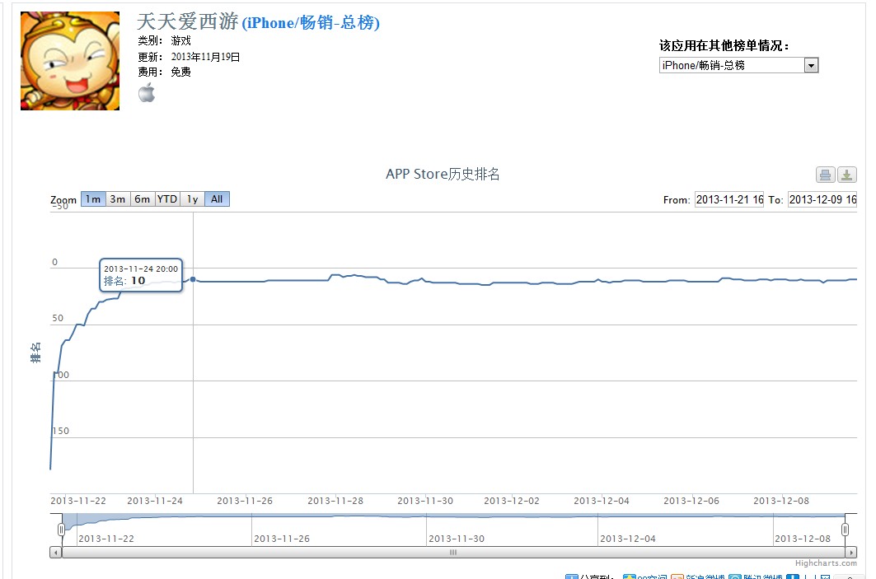Open the Highcharts.com credit link
Image resolution: width=876 pixels, height=579 pixels.
click(826, 563)
